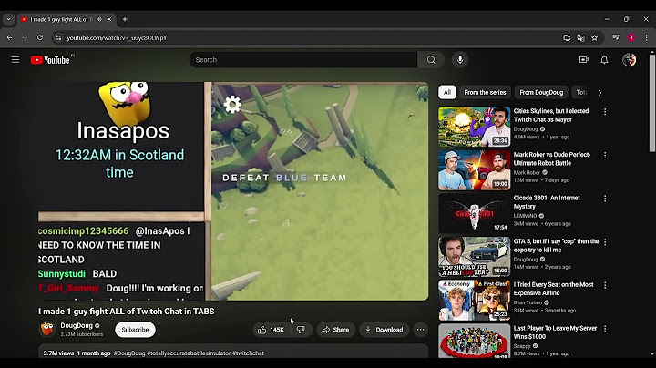This screenshot has height=368, width=656.
Task: Go to the YouTube home logo
Action: 50,60
